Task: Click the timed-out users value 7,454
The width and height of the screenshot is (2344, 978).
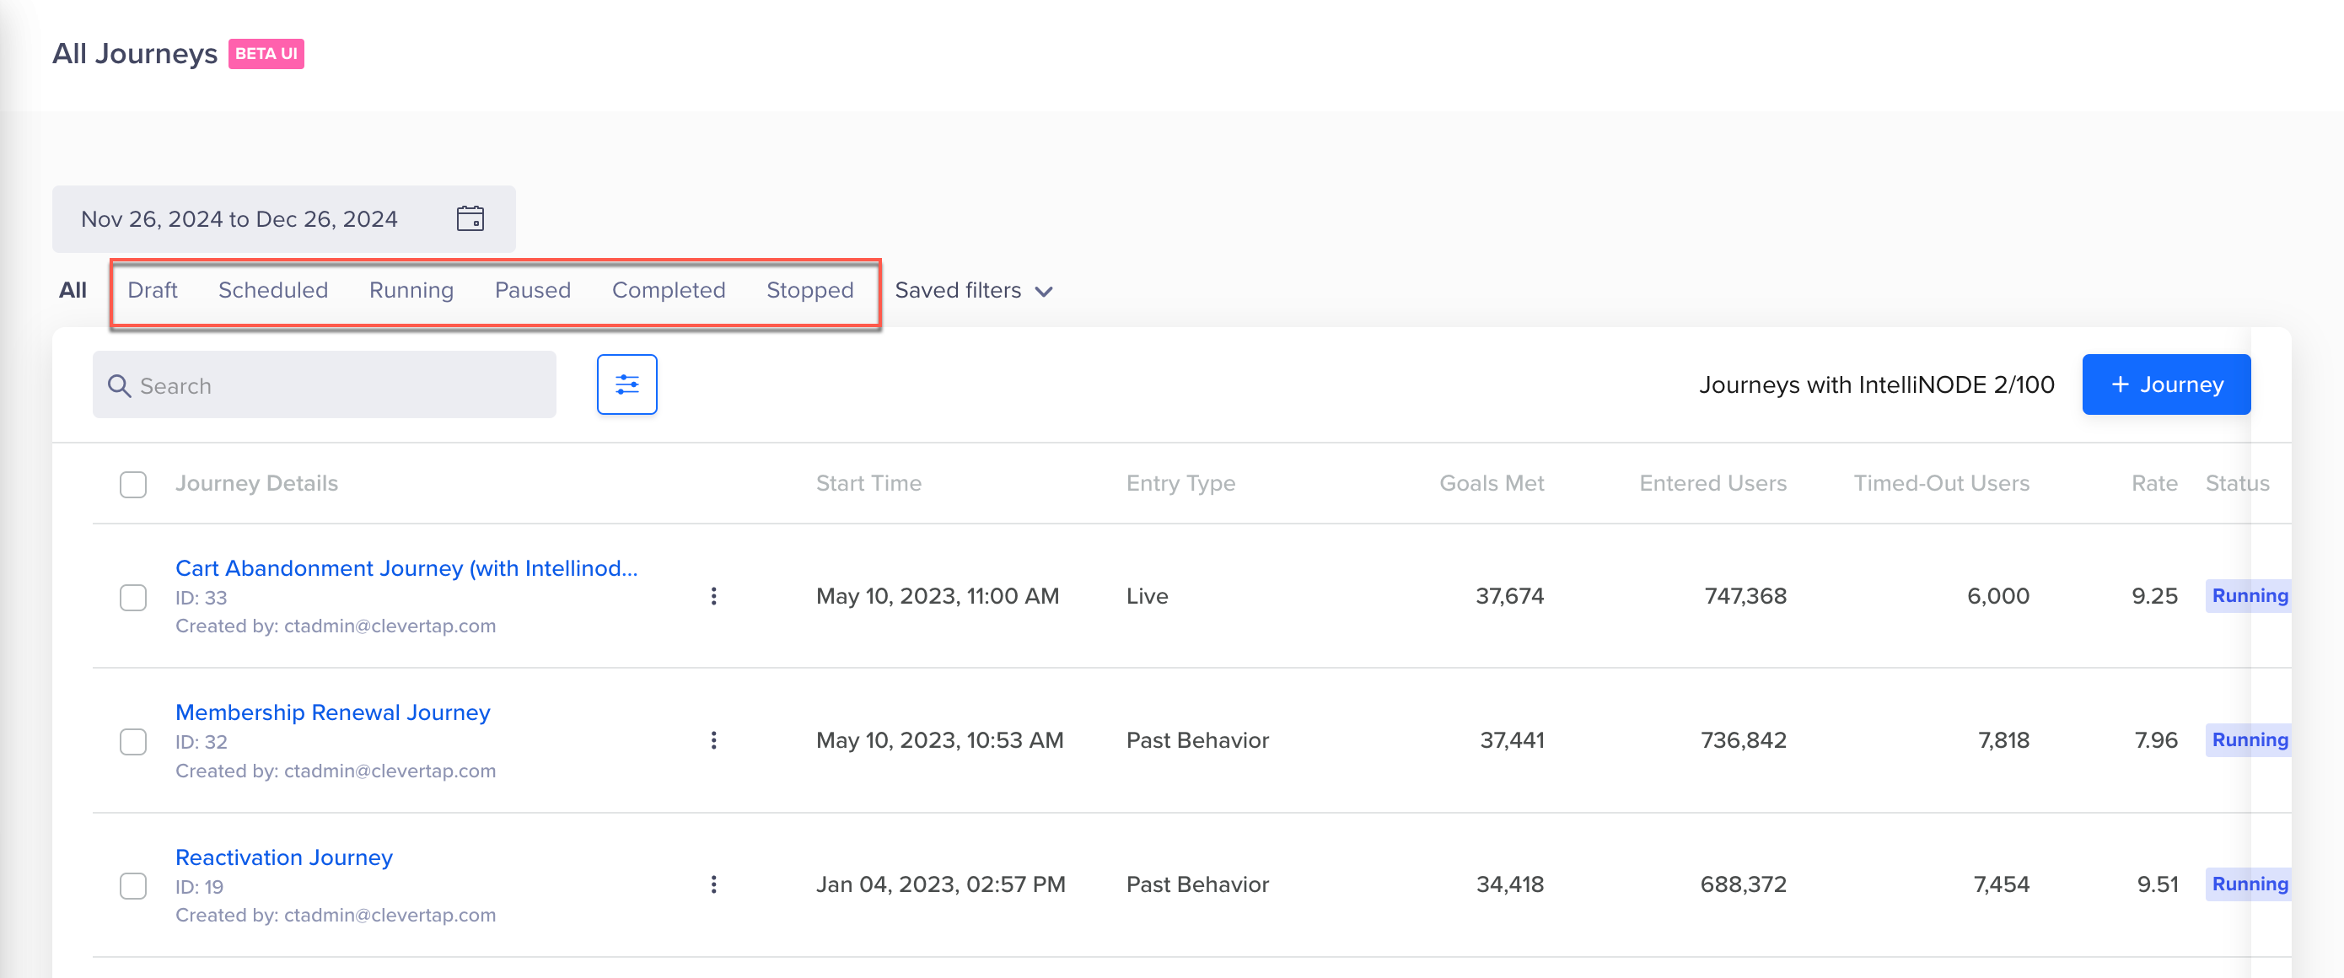Action: (2001, 884)
